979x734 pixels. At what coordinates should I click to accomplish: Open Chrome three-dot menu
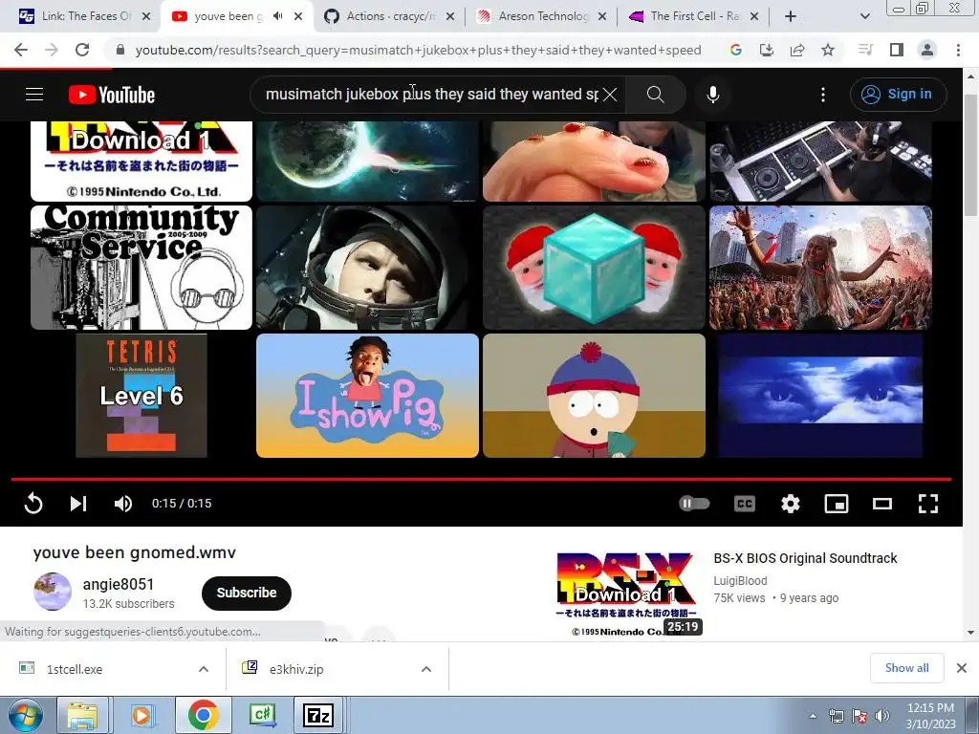coord(958,50)
